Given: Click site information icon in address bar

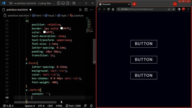Looking at the screenshot, I should click(x=118, y=9).
